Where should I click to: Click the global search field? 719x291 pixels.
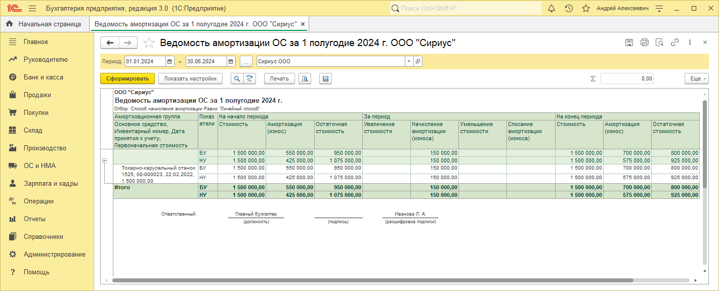466,9
